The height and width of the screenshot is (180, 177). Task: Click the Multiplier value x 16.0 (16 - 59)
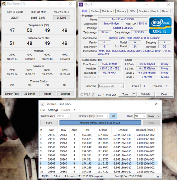point(110,68)
